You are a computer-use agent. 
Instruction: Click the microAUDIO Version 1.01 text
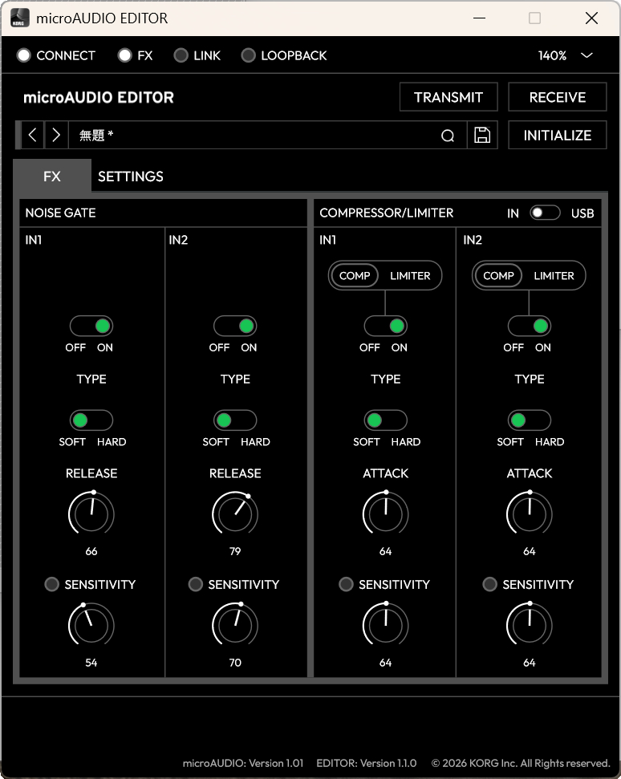click(x=243, y=763)
